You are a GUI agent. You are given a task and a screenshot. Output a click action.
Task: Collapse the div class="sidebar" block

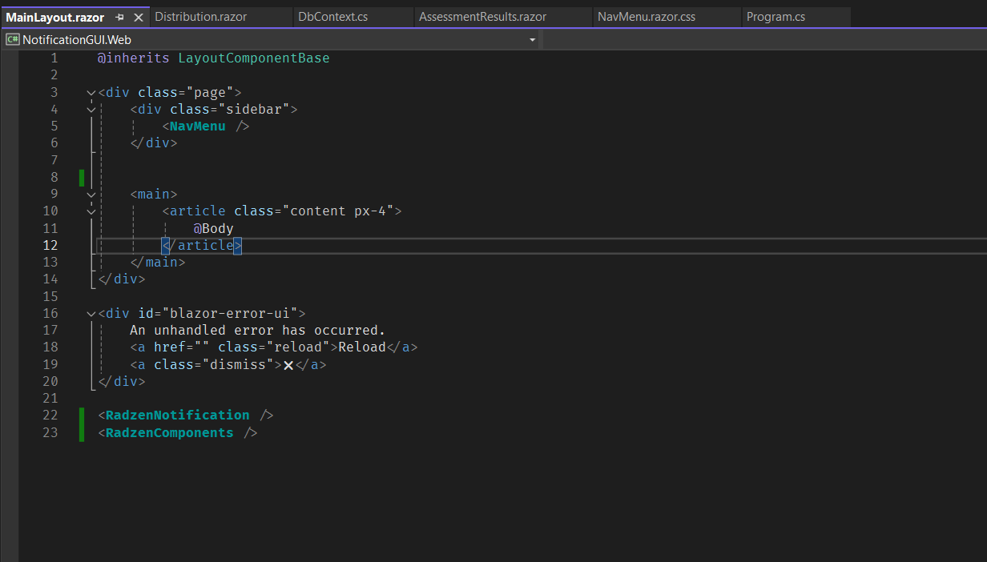[x=91, y=110]
